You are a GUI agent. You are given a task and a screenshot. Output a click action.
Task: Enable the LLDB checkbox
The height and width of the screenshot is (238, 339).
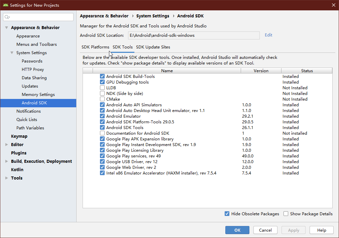pos(102,88)
